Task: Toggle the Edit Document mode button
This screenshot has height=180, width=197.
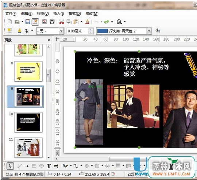Action: [35, 22]
